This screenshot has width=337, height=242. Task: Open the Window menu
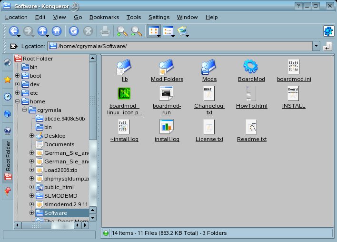[187, 18]
